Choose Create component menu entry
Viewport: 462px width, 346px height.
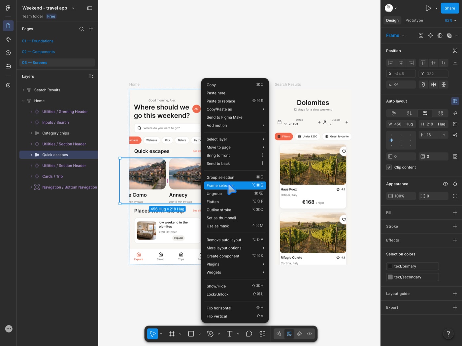tap(235, 256)
